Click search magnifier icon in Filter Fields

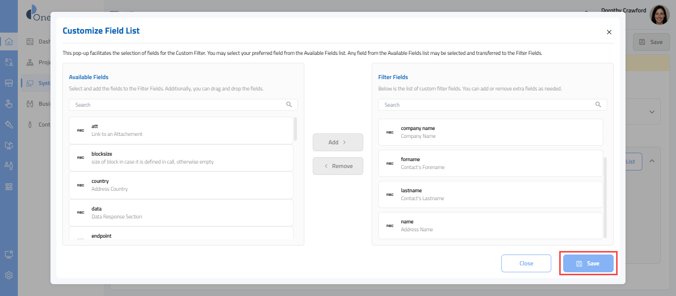[598, 105]
